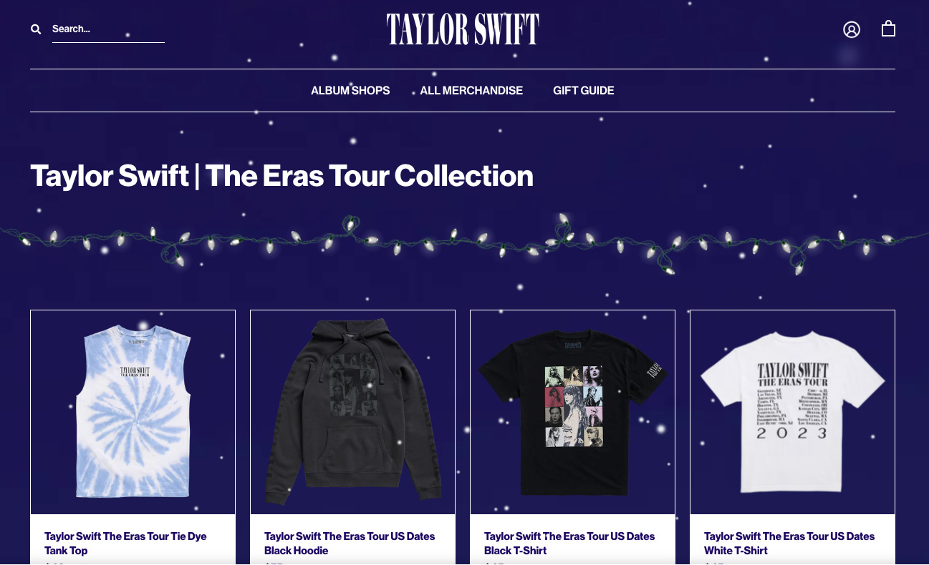Open the US Dates Black Hoodie title link
This screenshot has width=929, height=565.
click(x=350, y=544)
